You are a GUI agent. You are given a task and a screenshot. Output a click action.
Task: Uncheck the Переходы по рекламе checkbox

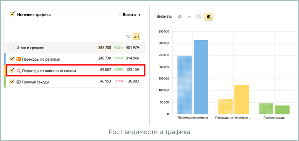pos(12,59)
